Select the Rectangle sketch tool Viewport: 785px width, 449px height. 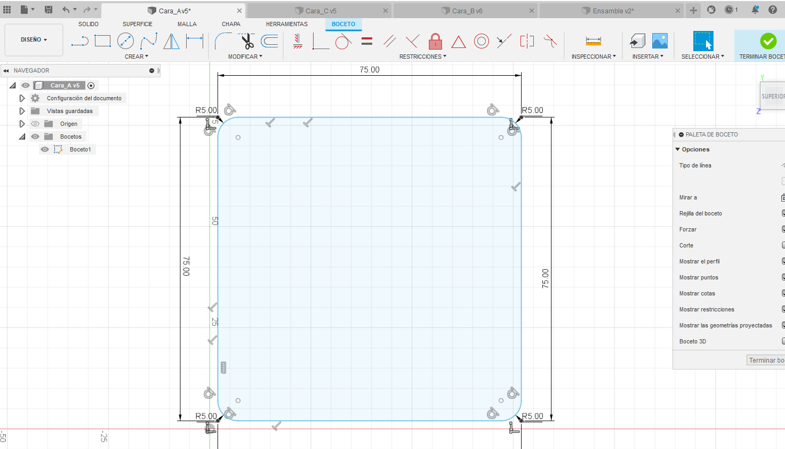click(x=102, y=41)
